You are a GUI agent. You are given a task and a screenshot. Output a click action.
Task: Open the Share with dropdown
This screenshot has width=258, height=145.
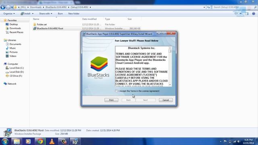(46, 14)
